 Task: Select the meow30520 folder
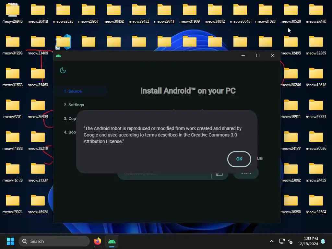(x=291, y=14)
